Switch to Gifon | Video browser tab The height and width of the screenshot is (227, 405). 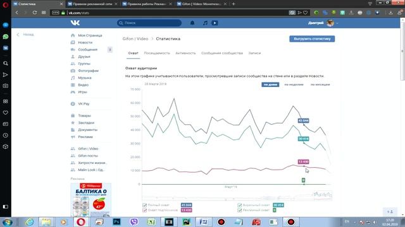coord(201,4)
